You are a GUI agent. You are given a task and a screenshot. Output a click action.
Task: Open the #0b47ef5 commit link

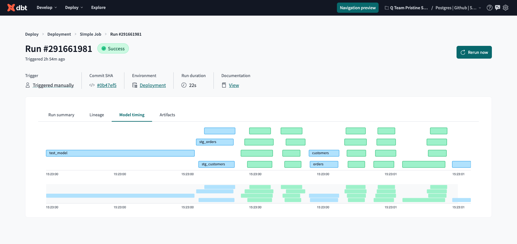107,85
